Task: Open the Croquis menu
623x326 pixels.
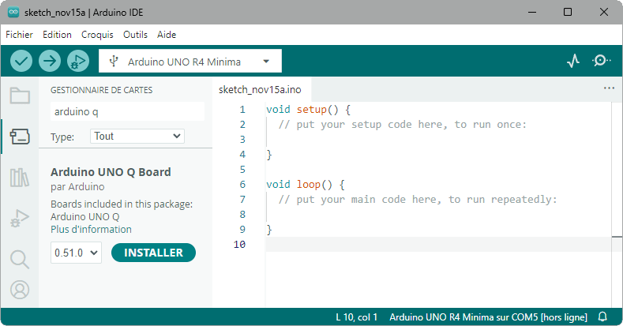Action: coord(97,35)
